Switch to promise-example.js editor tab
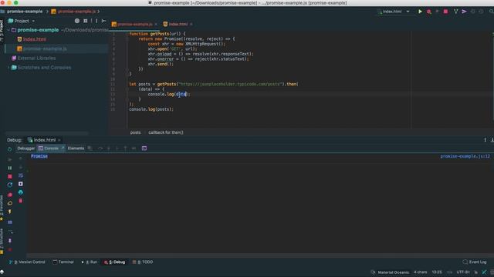Viewport: 494px width, 277px height. tap(134, 24)
